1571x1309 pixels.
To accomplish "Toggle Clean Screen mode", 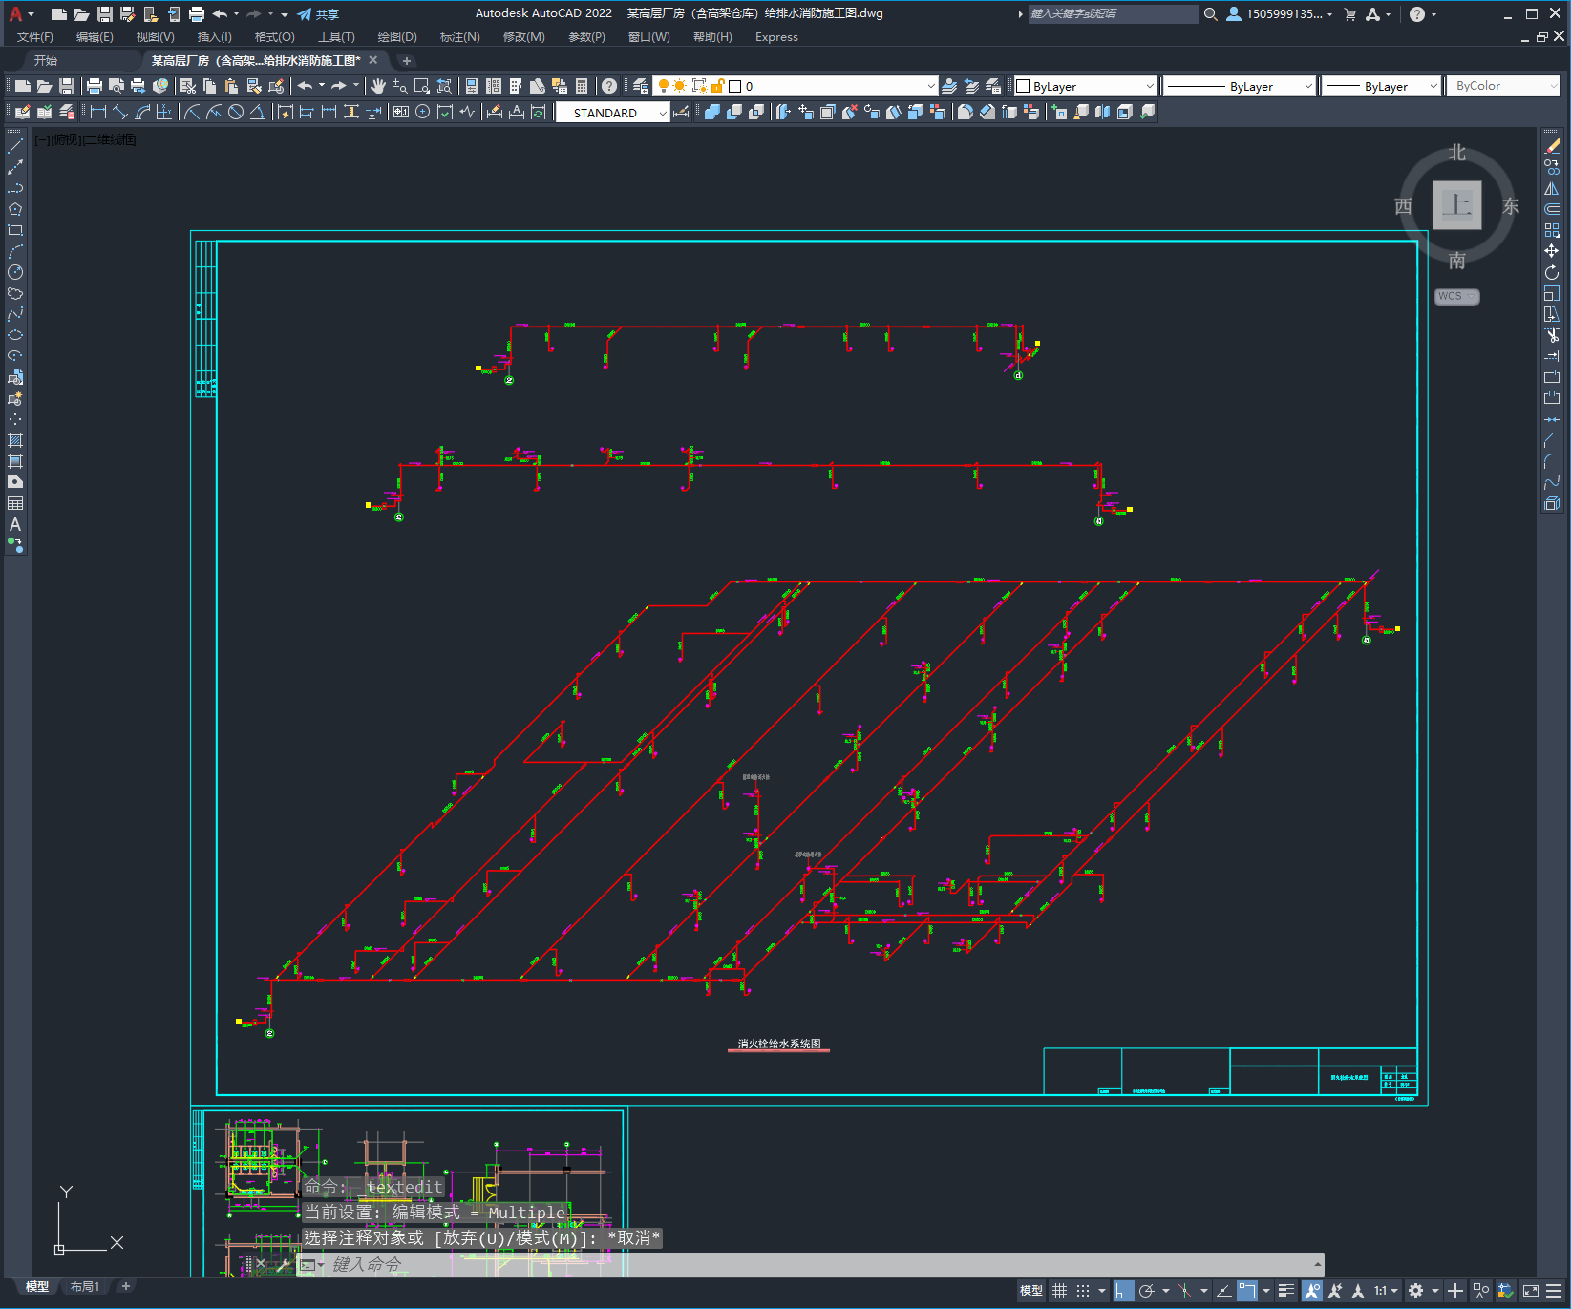I will 1530,1291.
